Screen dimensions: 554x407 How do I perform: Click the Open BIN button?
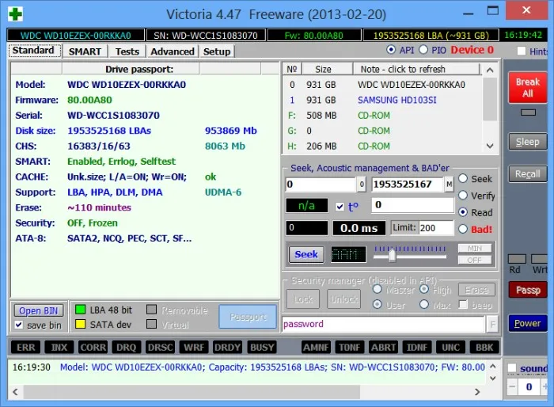coord(39,311)
